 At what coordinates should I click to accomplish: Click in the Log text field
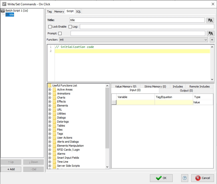pos(147,27)
